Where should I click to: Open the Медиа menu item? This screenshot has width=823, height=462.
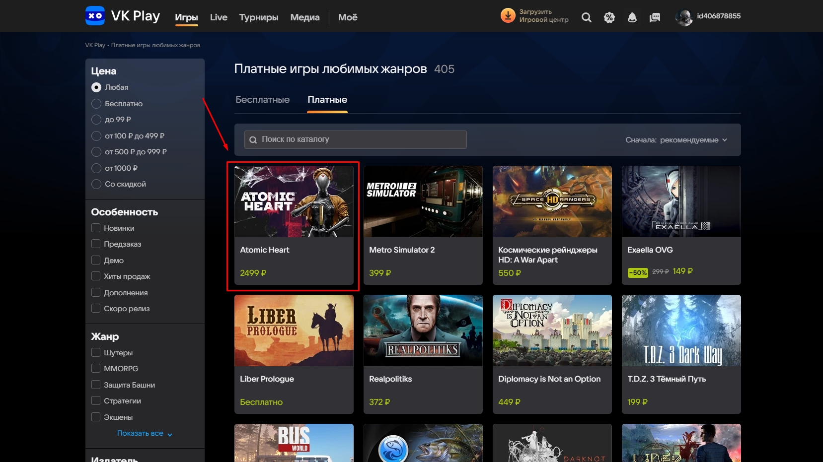305,17
